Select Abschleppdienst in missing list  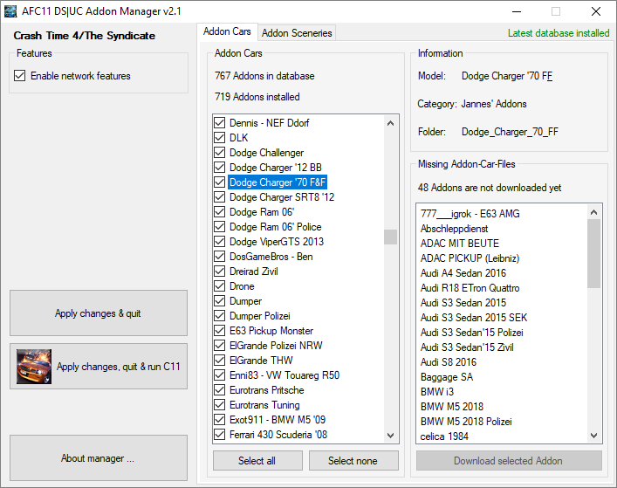pos(454,228)
